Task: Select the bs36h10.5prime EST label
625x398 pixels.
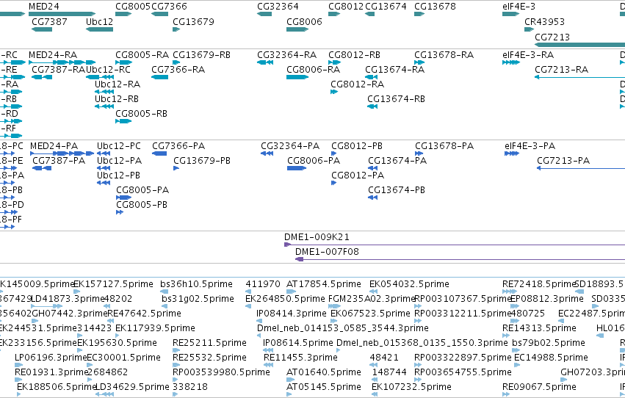Action: pos(197,284)
